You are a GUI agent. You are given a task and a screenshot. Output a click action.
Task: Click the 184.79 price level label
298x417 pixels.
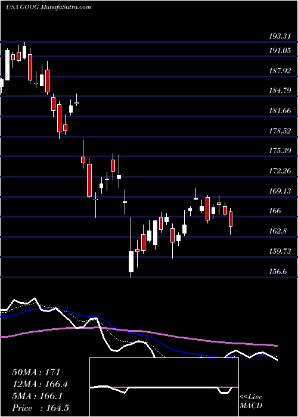coord(280,91)
